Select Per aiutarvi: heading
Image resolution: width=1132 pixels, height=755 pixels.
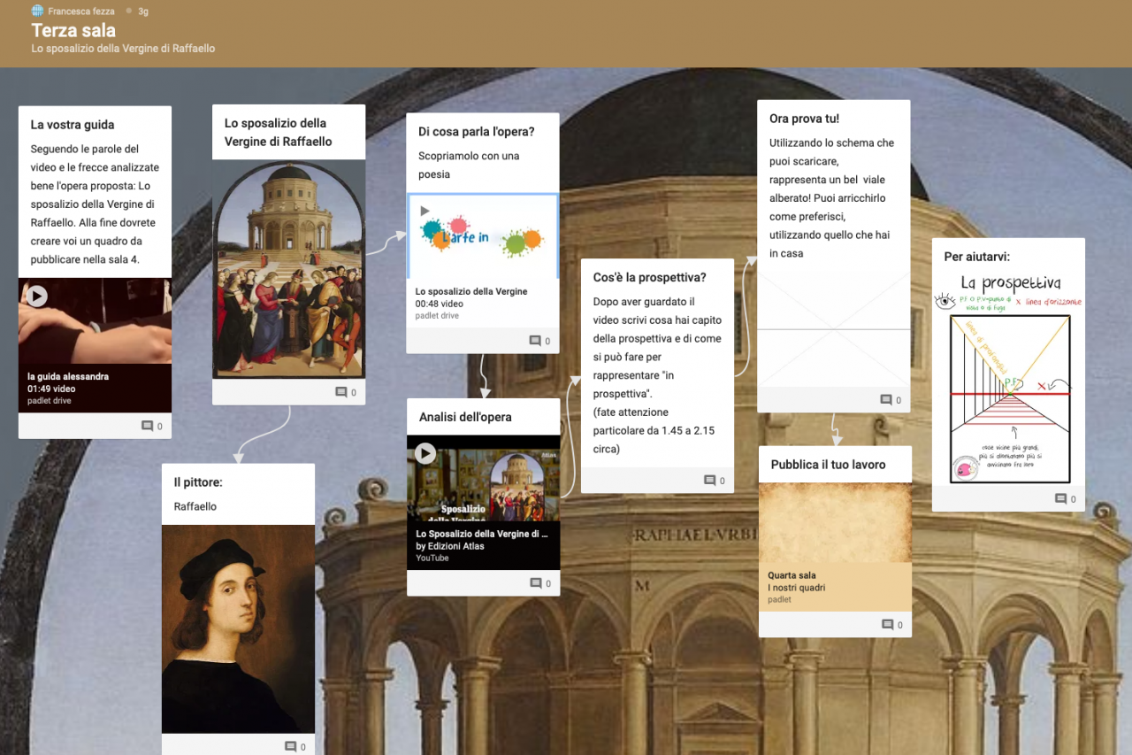click(977, 257)
